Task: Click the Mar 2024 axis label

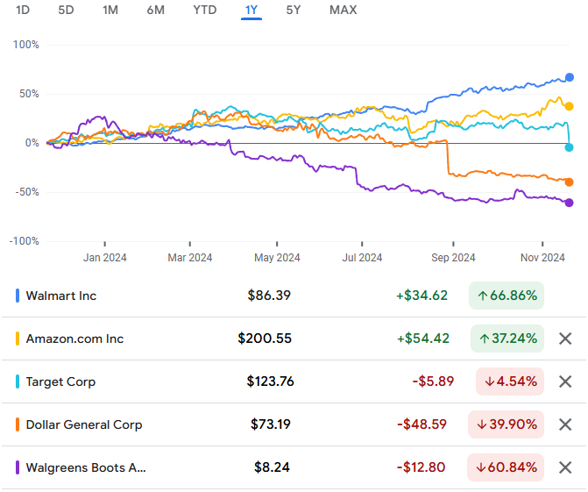Action: [190, 258]
